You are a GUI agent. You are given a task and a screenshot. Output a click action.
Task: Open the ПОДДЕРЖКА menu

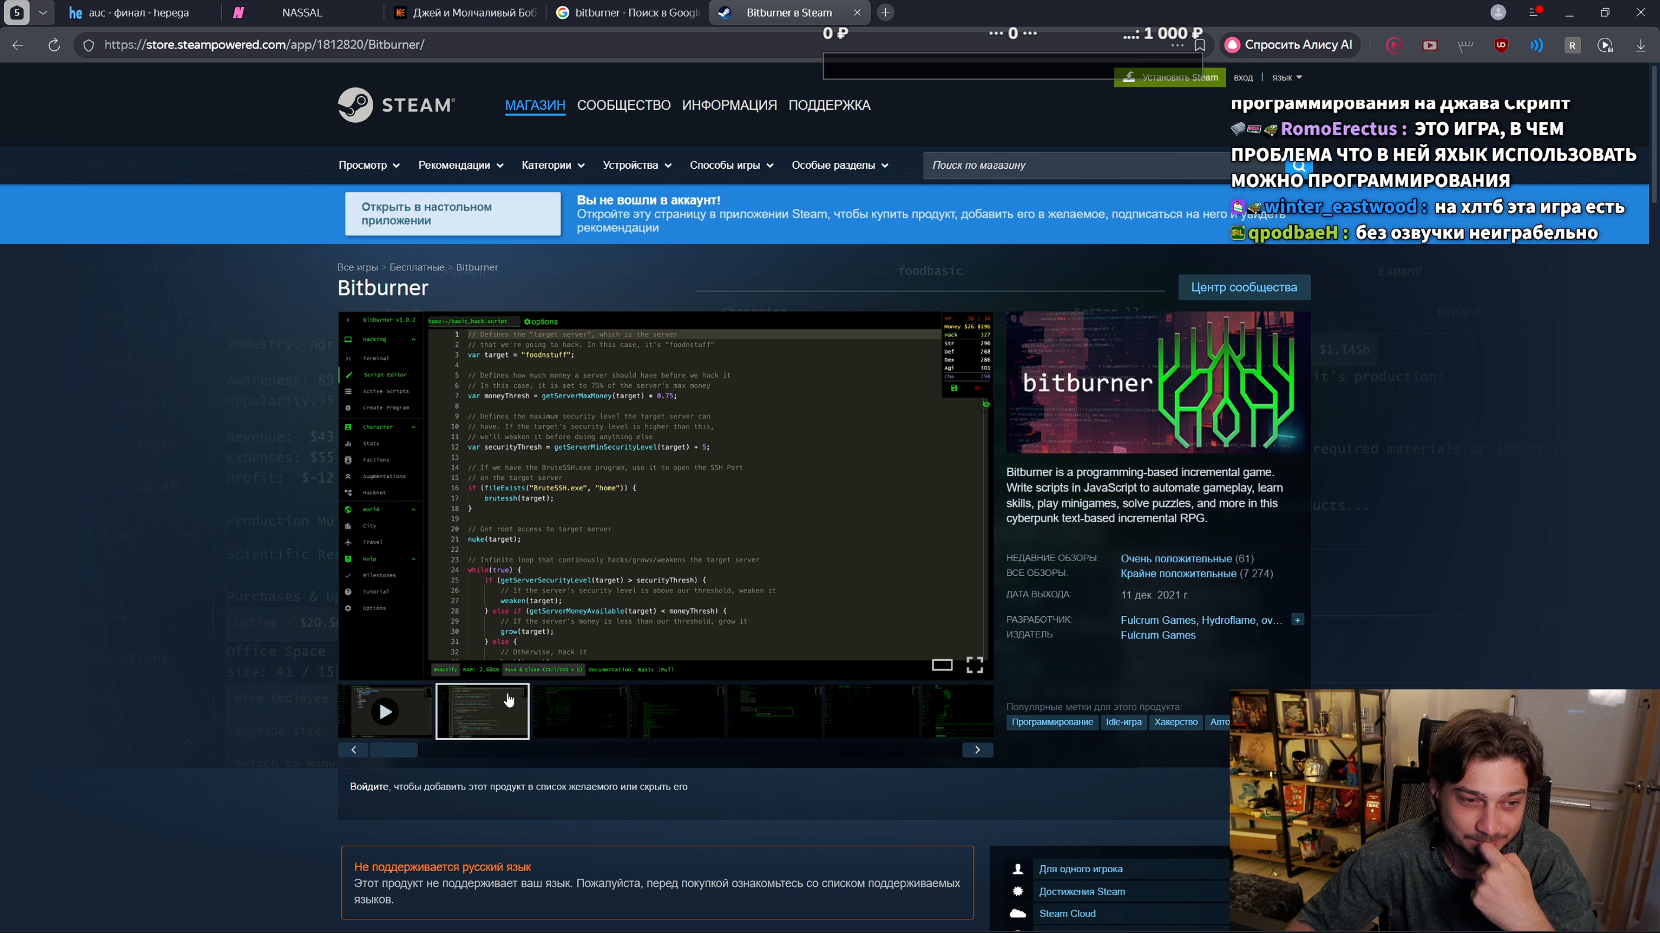[x=829, y=105]
